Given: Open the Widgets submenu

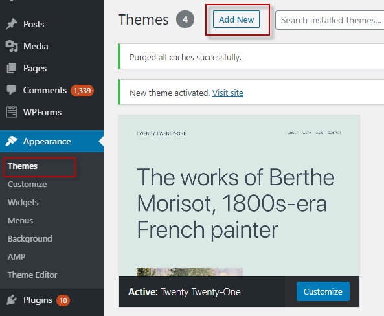Looking at the screenshot, I should coord(23,202).
